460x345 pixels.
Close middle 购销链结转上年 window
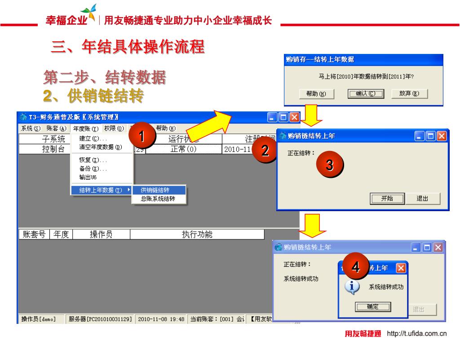[x=442, y=136]
